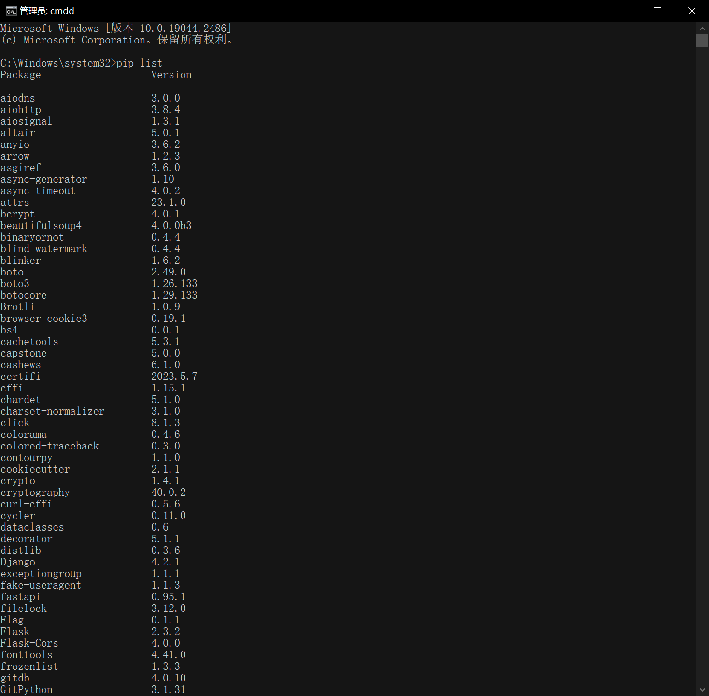Click the capstone package name
The image size is (709, 696).
pos(24,353)
